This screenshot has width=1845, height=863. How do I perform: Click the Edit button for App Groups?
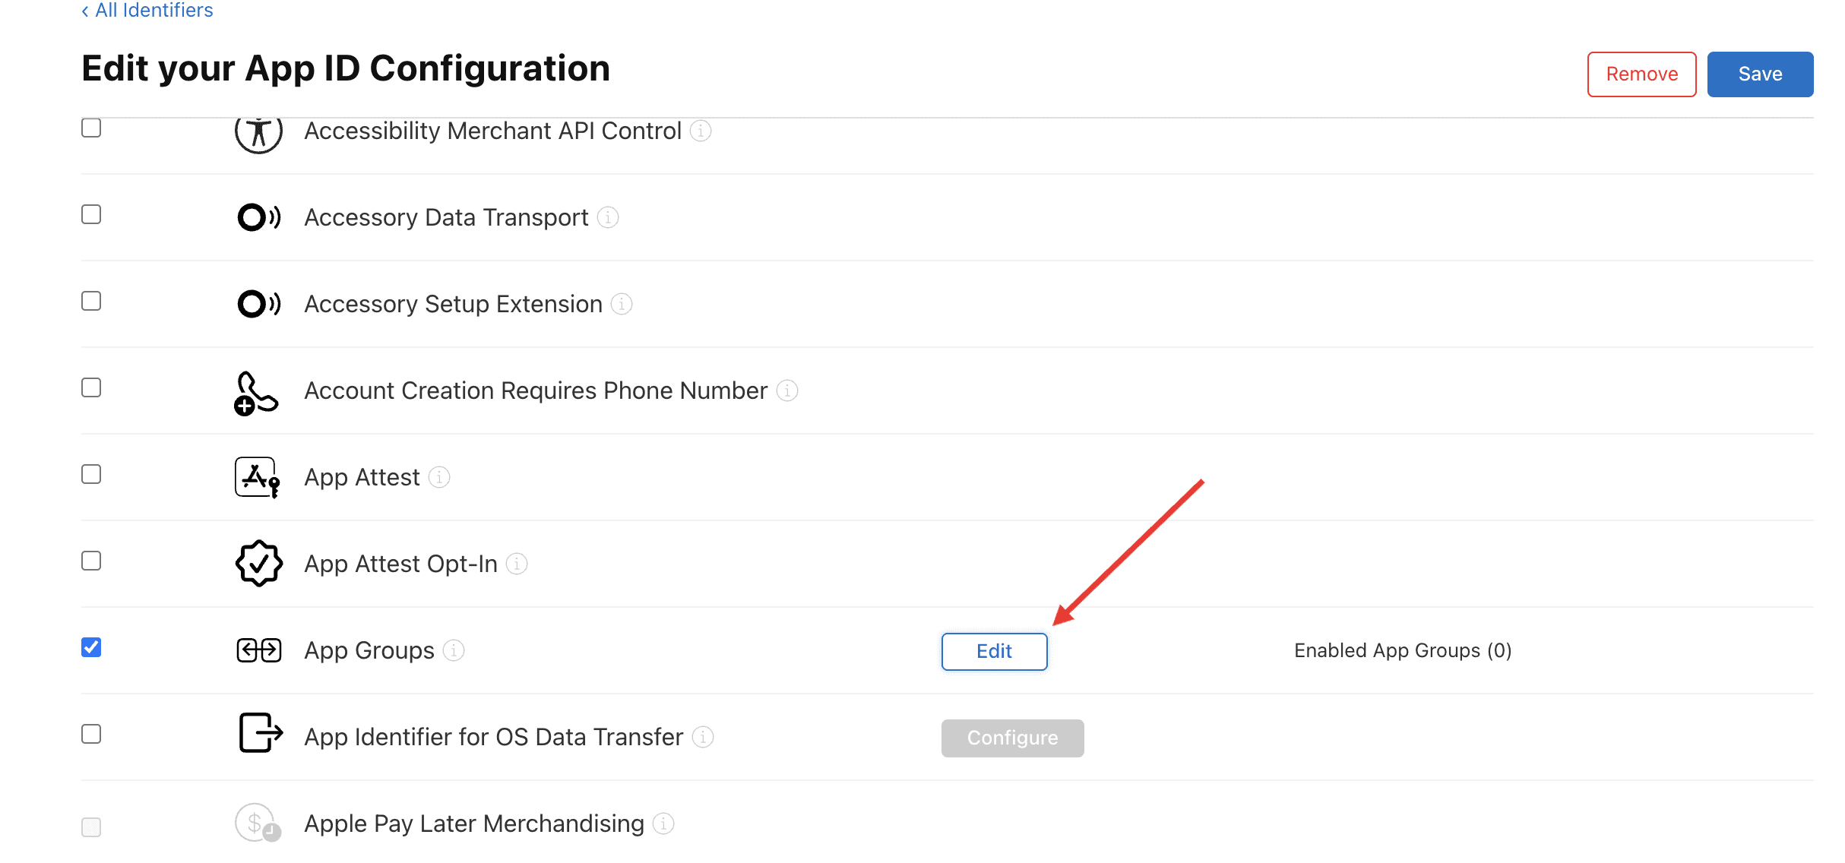point(994,652)
